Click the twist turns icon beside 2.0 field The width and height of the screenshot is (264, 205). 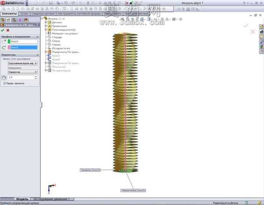[4, 77]
